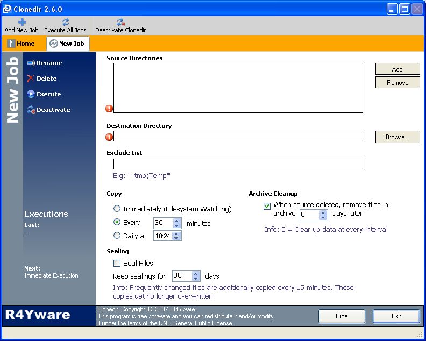
Task: Uncheck the remove files in archive option
Action: click(267, 205)
